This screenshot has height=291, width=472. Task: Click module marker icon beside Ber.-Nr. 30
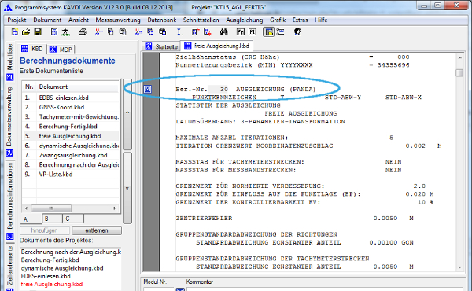click(148, 89)
